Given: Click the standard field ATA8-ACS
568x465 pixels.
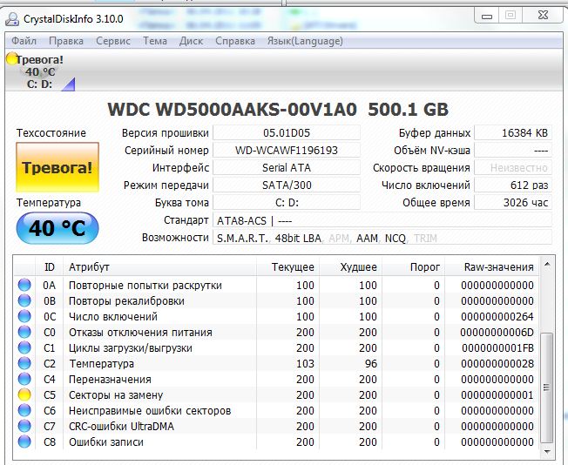Looking at the screenshot, I should coord(382,220).
